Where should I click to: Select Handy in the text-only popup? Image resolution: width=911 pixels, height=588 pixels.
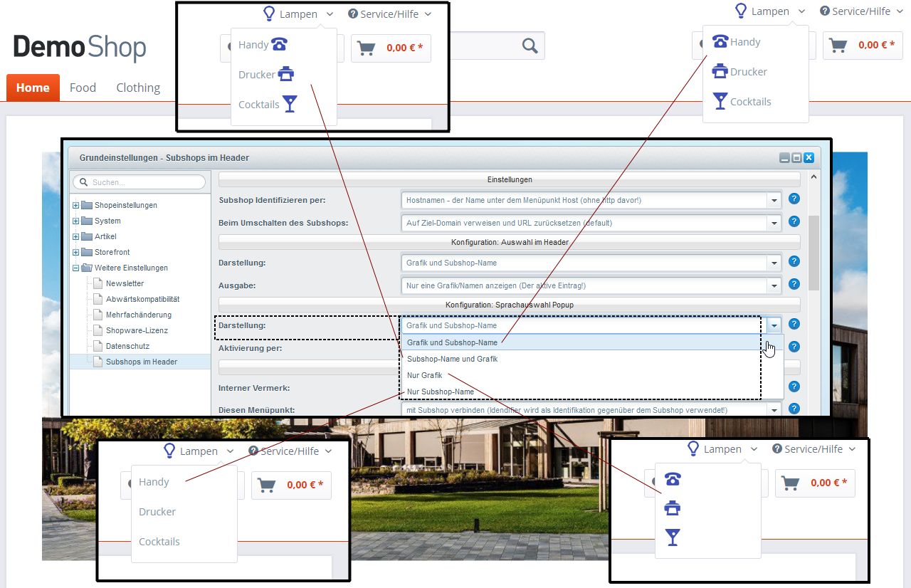pos(154,482)
